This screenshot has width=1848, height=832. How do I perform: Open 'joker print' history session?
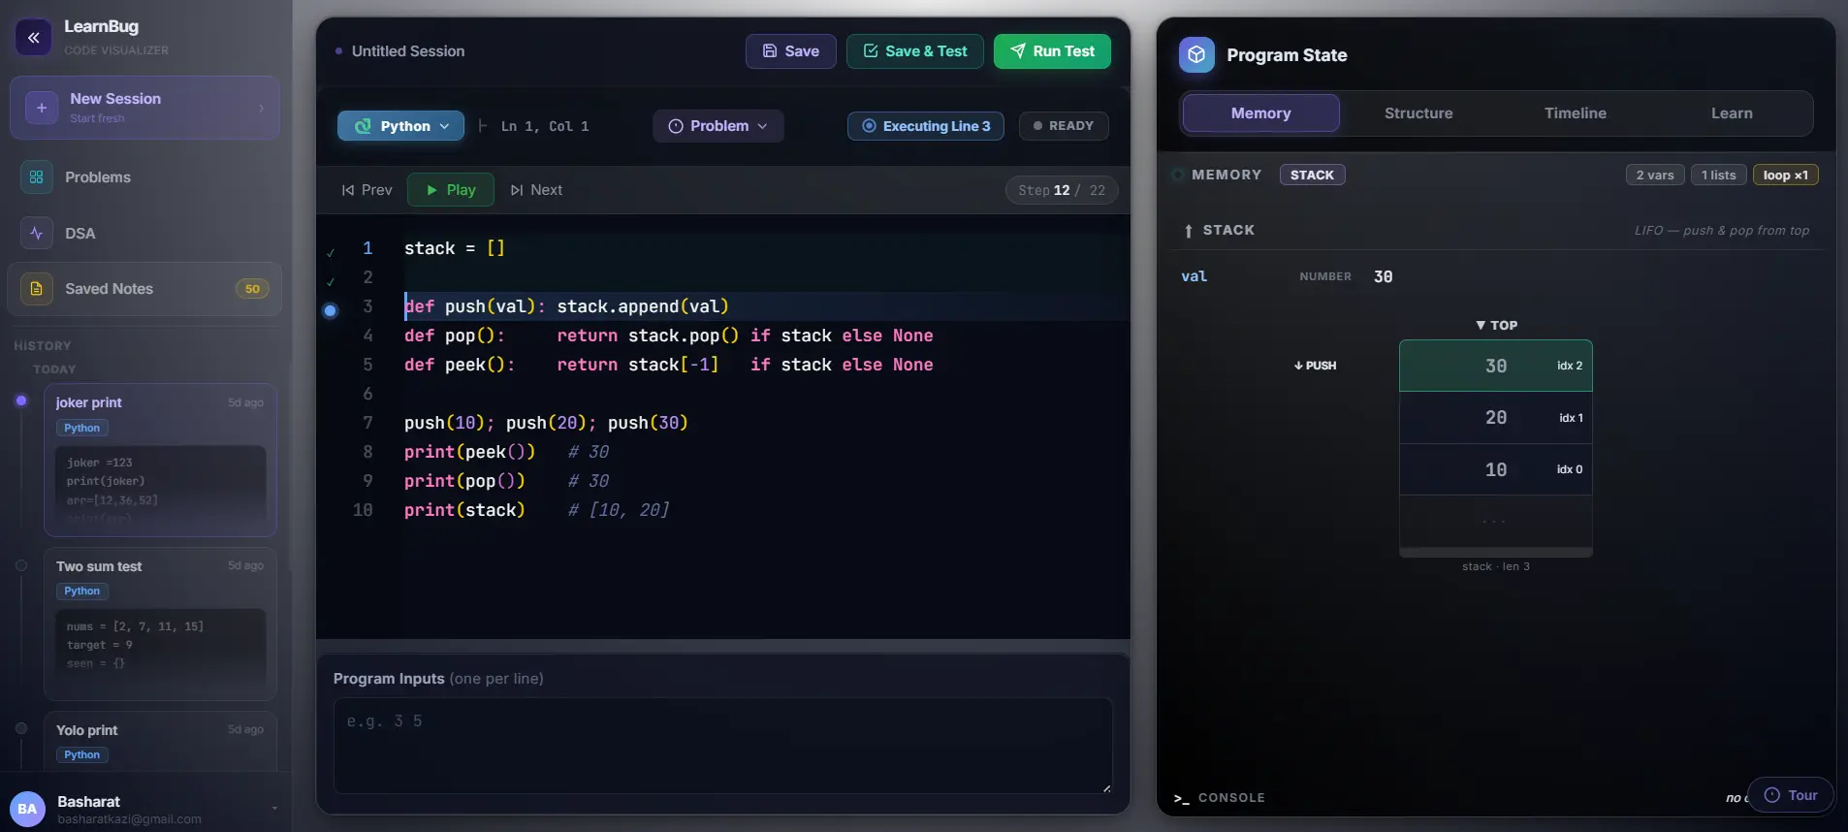(x=160, y=461)
